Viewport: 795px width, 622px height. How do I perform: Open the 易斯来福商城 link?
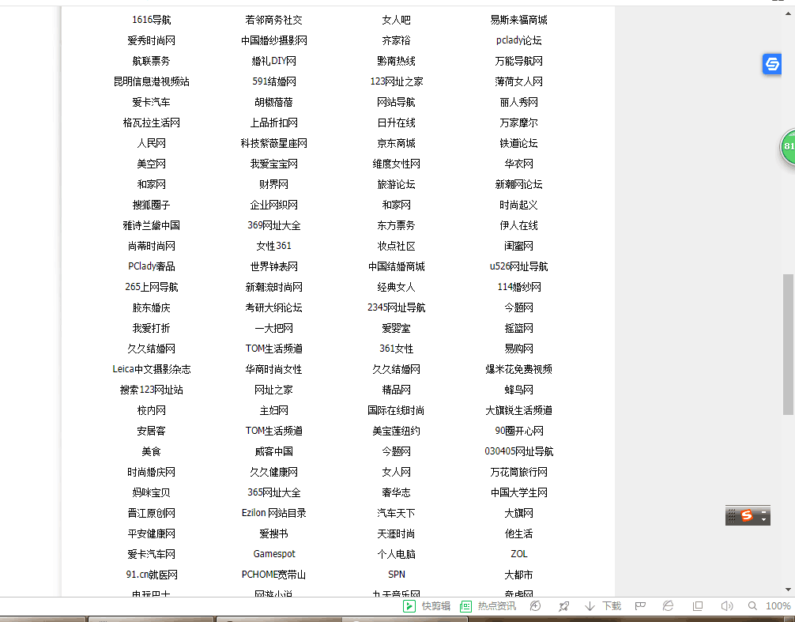coord(518,20)
